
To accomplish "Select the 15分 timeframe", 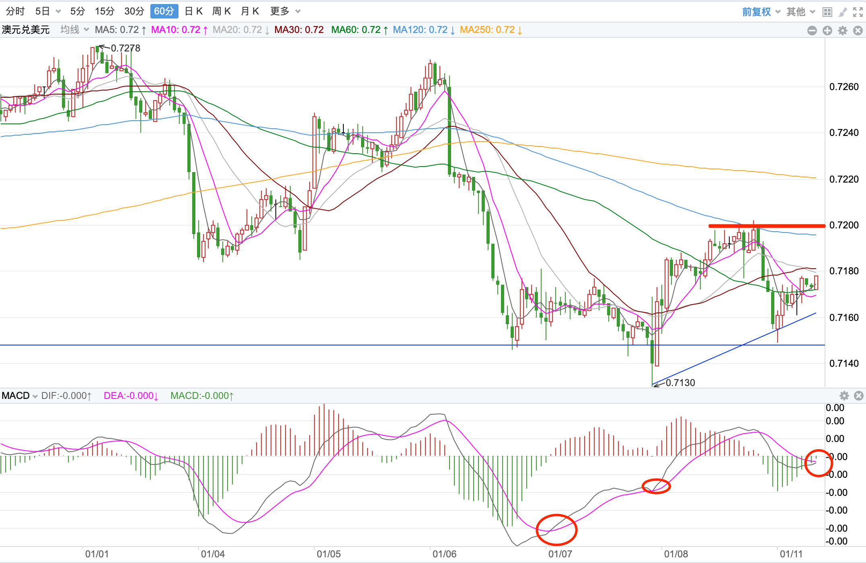I will point(105,11).
